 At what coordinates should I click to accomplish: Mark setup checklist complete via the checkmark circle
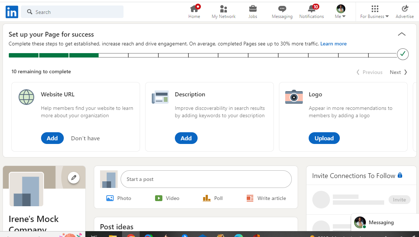403,54
